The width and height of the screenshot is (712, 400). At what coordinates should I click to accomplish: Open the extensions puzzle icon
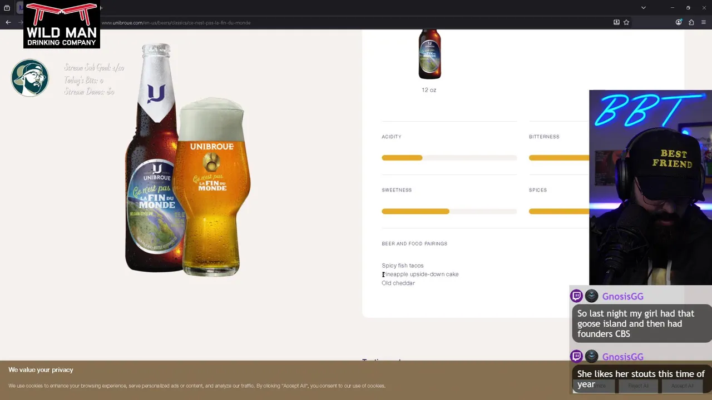[x=691, y=22]
